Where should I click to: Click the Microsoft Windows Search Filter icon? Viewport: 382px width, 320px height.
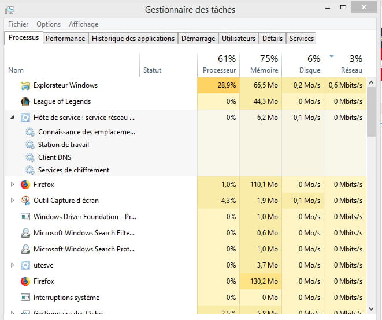pyautogui.click(x=25, y=233)
